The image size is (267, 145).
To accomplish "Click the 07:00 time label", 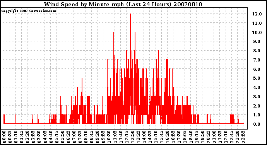I will pyautogui.click(x=74, y=137).
